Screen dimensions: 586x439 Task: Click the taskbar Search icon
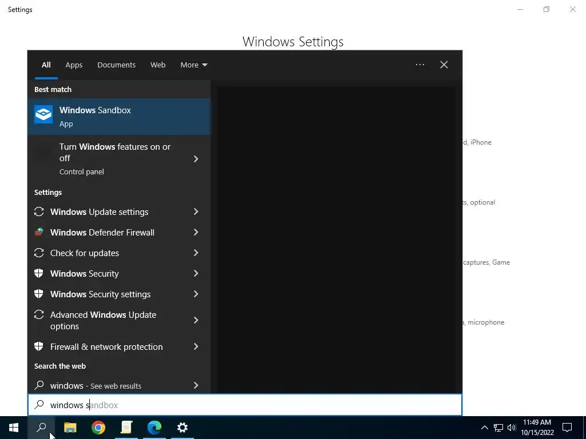click(41, 428)
